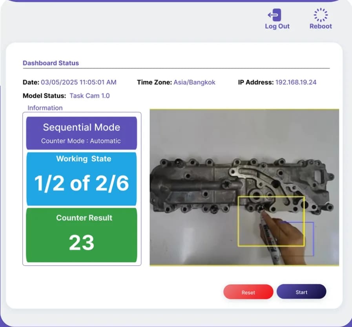Click the Log Out text label

click(277, 26)
